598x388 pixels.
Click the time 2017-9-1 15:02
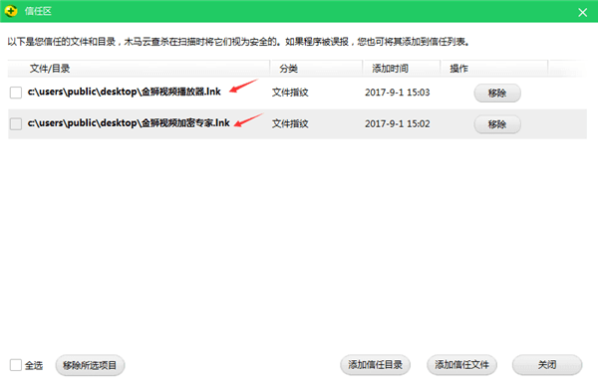coord(398,123)
